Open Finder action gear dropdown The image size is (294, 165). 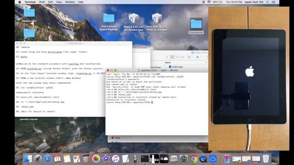pyautogui.click(x=198, y=57)
